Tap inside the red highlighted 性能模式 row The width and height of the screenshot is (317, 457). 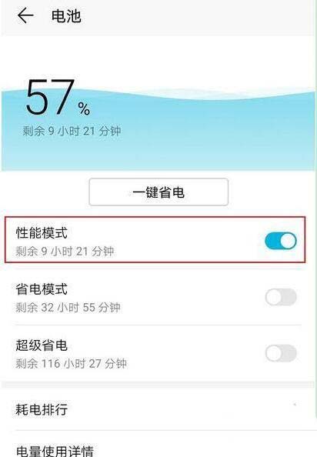coord(155,239)
